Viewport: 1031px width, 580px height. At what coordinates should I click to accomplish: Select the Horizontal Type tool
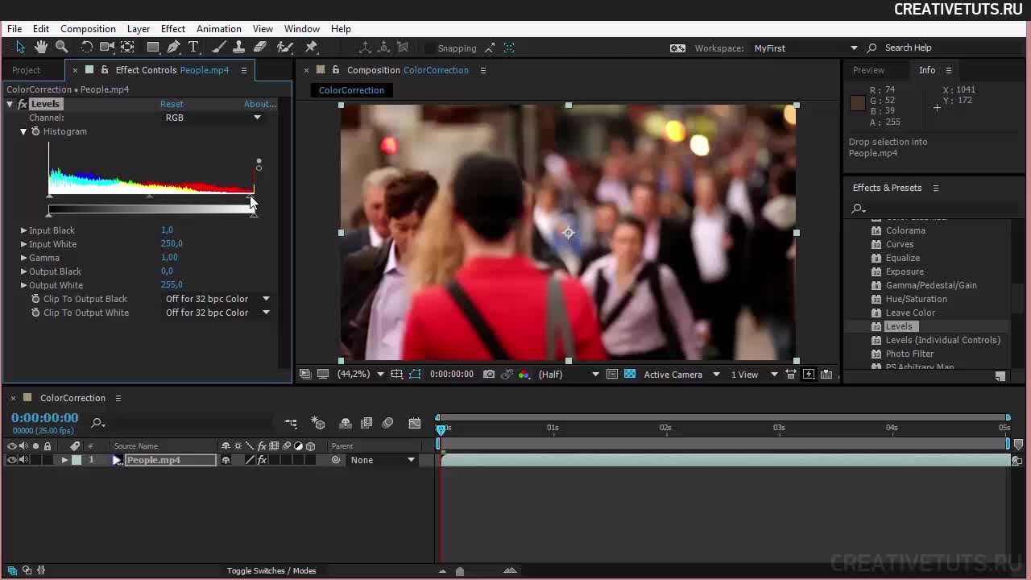[193, 48]
